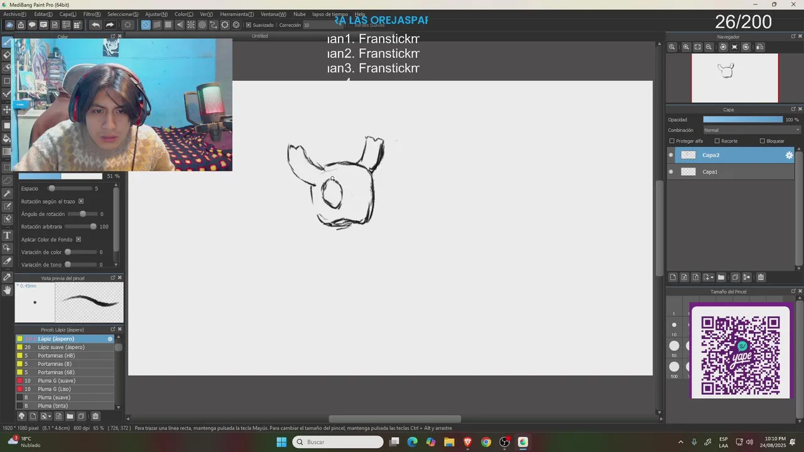Open the Herramienta menu
The height and width of the screenshot is (452, 804).
[237, 14]
